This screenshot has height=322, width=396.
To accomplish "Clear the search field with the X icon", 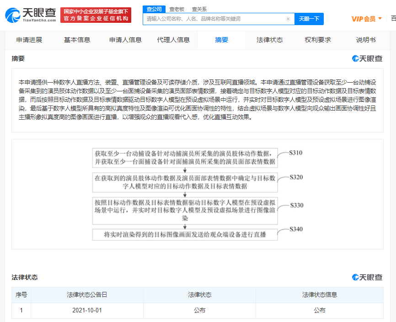I will tap(288, 19).
